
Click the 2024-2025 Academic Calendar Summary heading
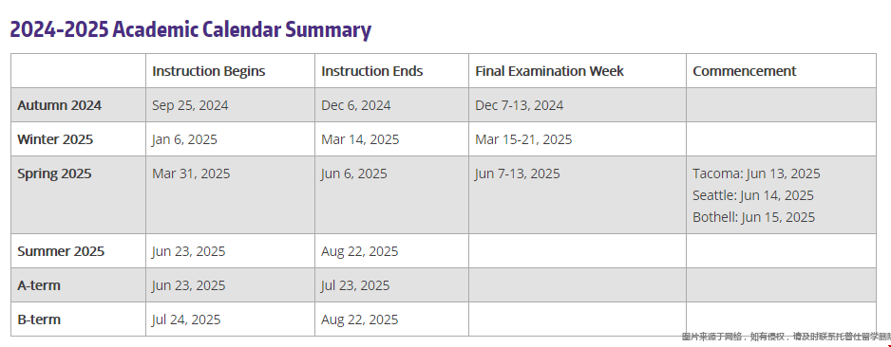tap(191, 30)
